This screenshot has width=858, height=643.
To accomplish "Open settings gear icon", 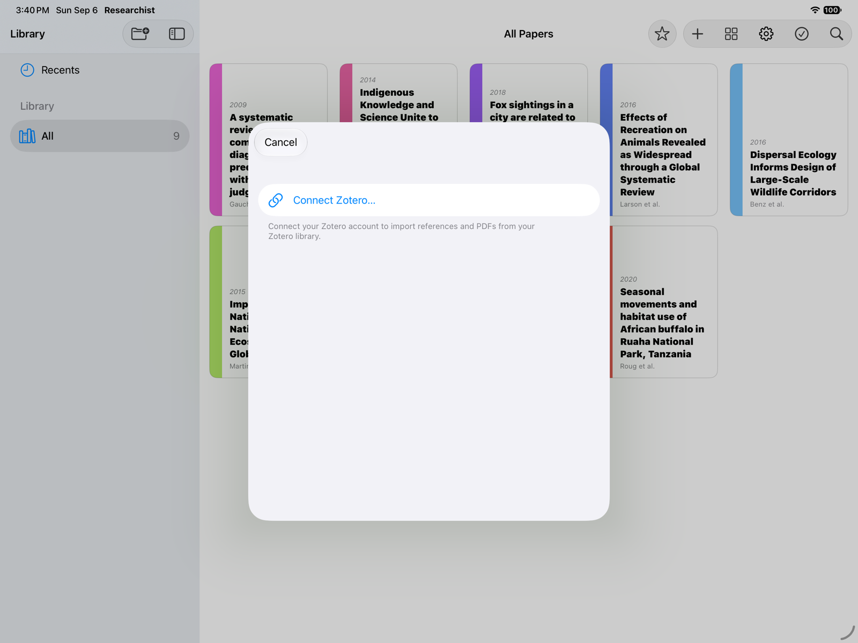I will tap(766, 34).
